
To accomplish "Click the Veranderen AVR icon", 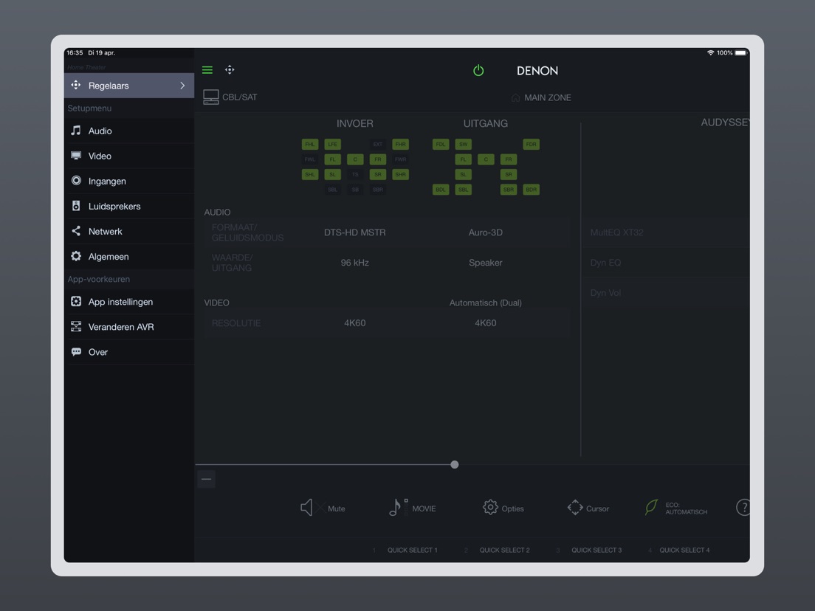I will [x=76, y=326].
